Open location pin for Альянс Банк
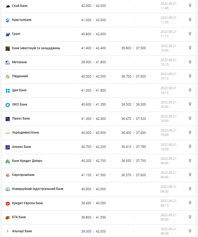Image resolution: width=198 pixels, height=237 pixels. [190, 147]
